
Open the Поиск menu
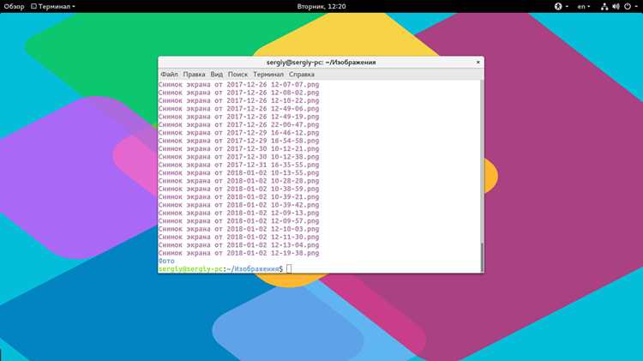[237, 75]
